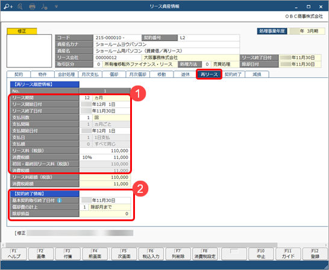
Task: Click the search-plus icon in title bar
Action: tap(8, 7)
